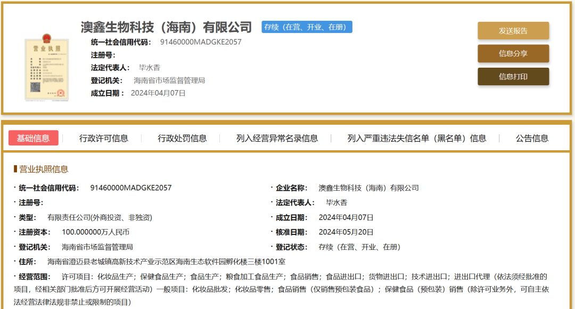Viewport: 575px width, 309px height.
Task: Click the 住所 address text
Action: [x=166, y=262]
